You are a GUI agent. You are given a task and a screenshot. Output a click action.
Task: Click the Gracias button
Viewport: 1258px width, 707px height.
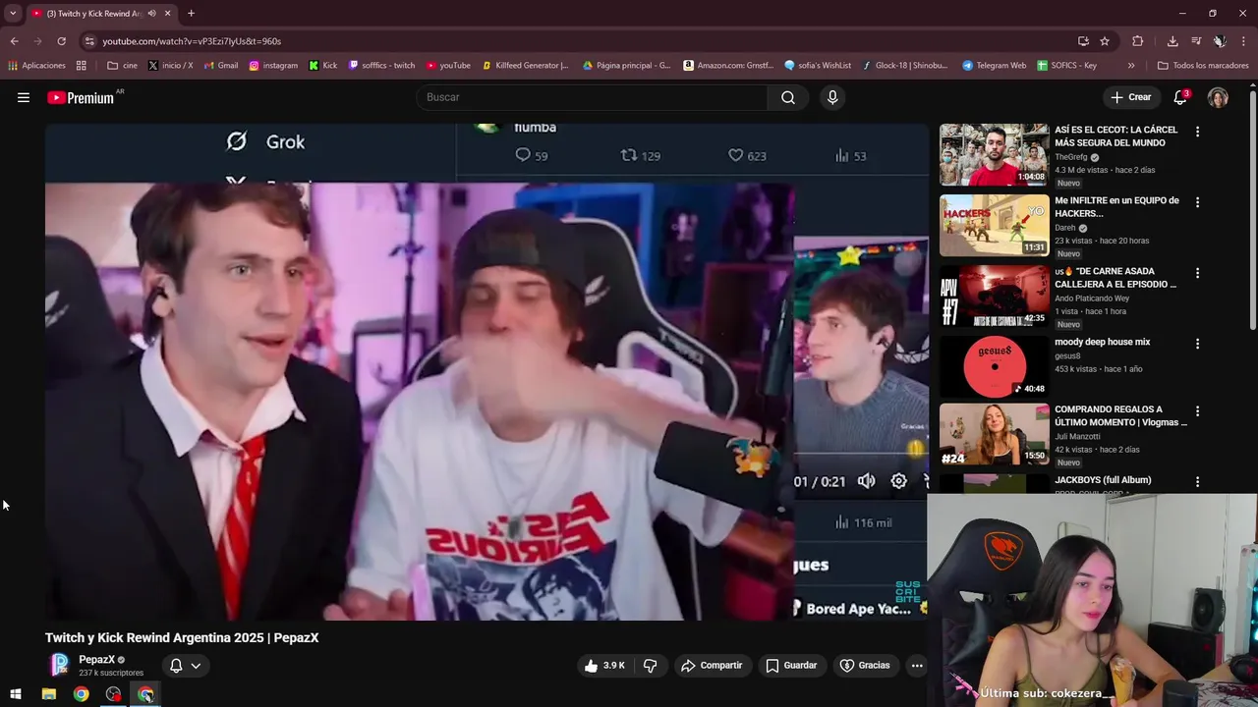click(865, 666)
